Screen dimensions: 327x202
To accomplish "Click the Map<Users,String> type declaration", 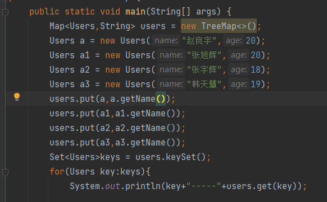I will 92,26.
